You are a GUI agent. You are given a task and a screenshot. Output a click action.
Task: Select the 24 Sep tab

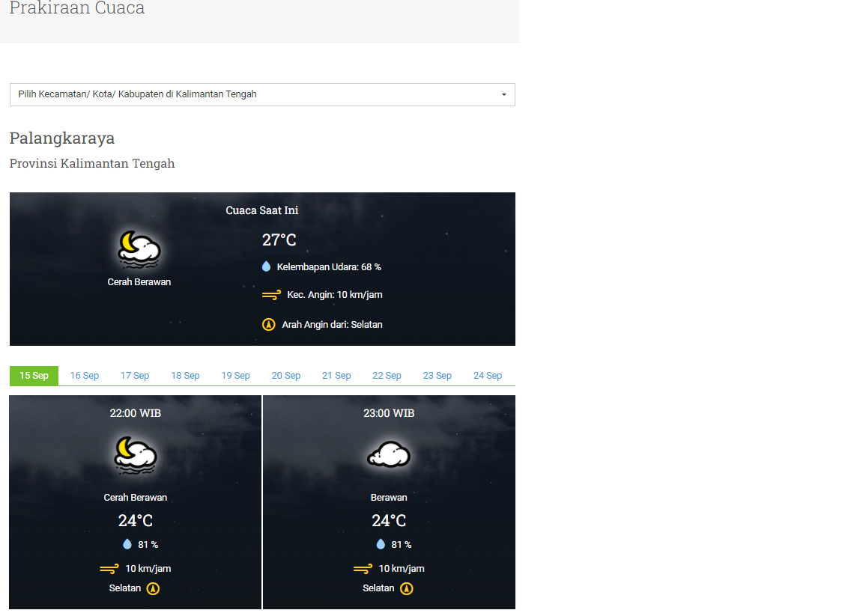click(x=488, y=376)
